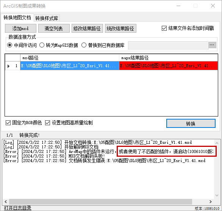This screenshot has width=222, height=211.
Task: Open the database browse ellipsis button
Action: [x=212, y=45]
